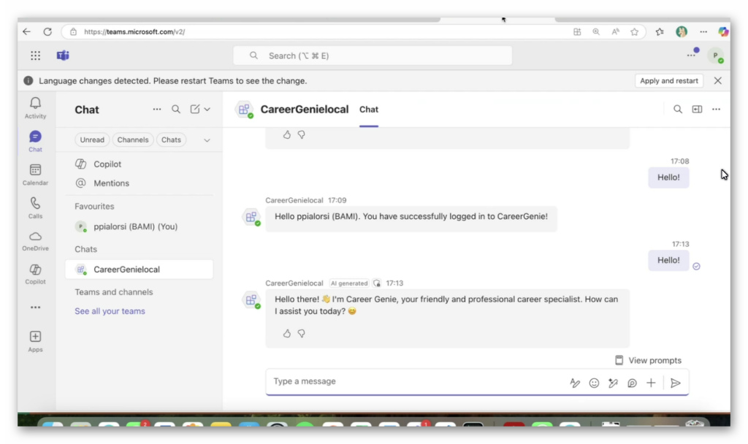The width and height of the screenshot is (748, 444).
Task: Send the message with arrow button
Action: [676, 383]
